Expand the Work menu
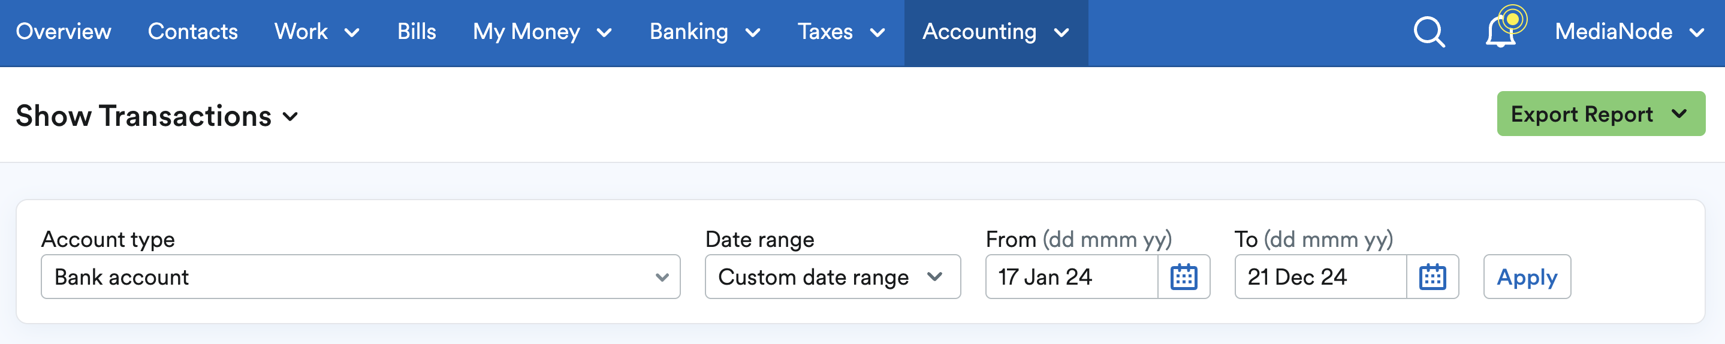Image resolution: width=1725 pixels, height=344 pixels. click(318, 31)
